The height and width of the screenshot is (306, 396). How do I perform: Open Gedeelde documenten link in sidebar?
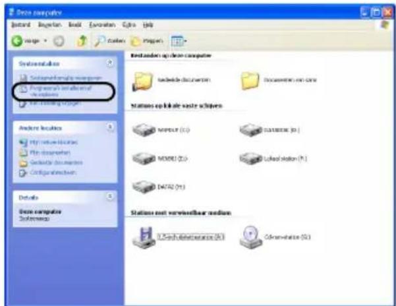pos(51,163)
